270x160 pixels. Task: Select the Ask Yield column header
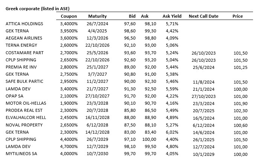172,17
